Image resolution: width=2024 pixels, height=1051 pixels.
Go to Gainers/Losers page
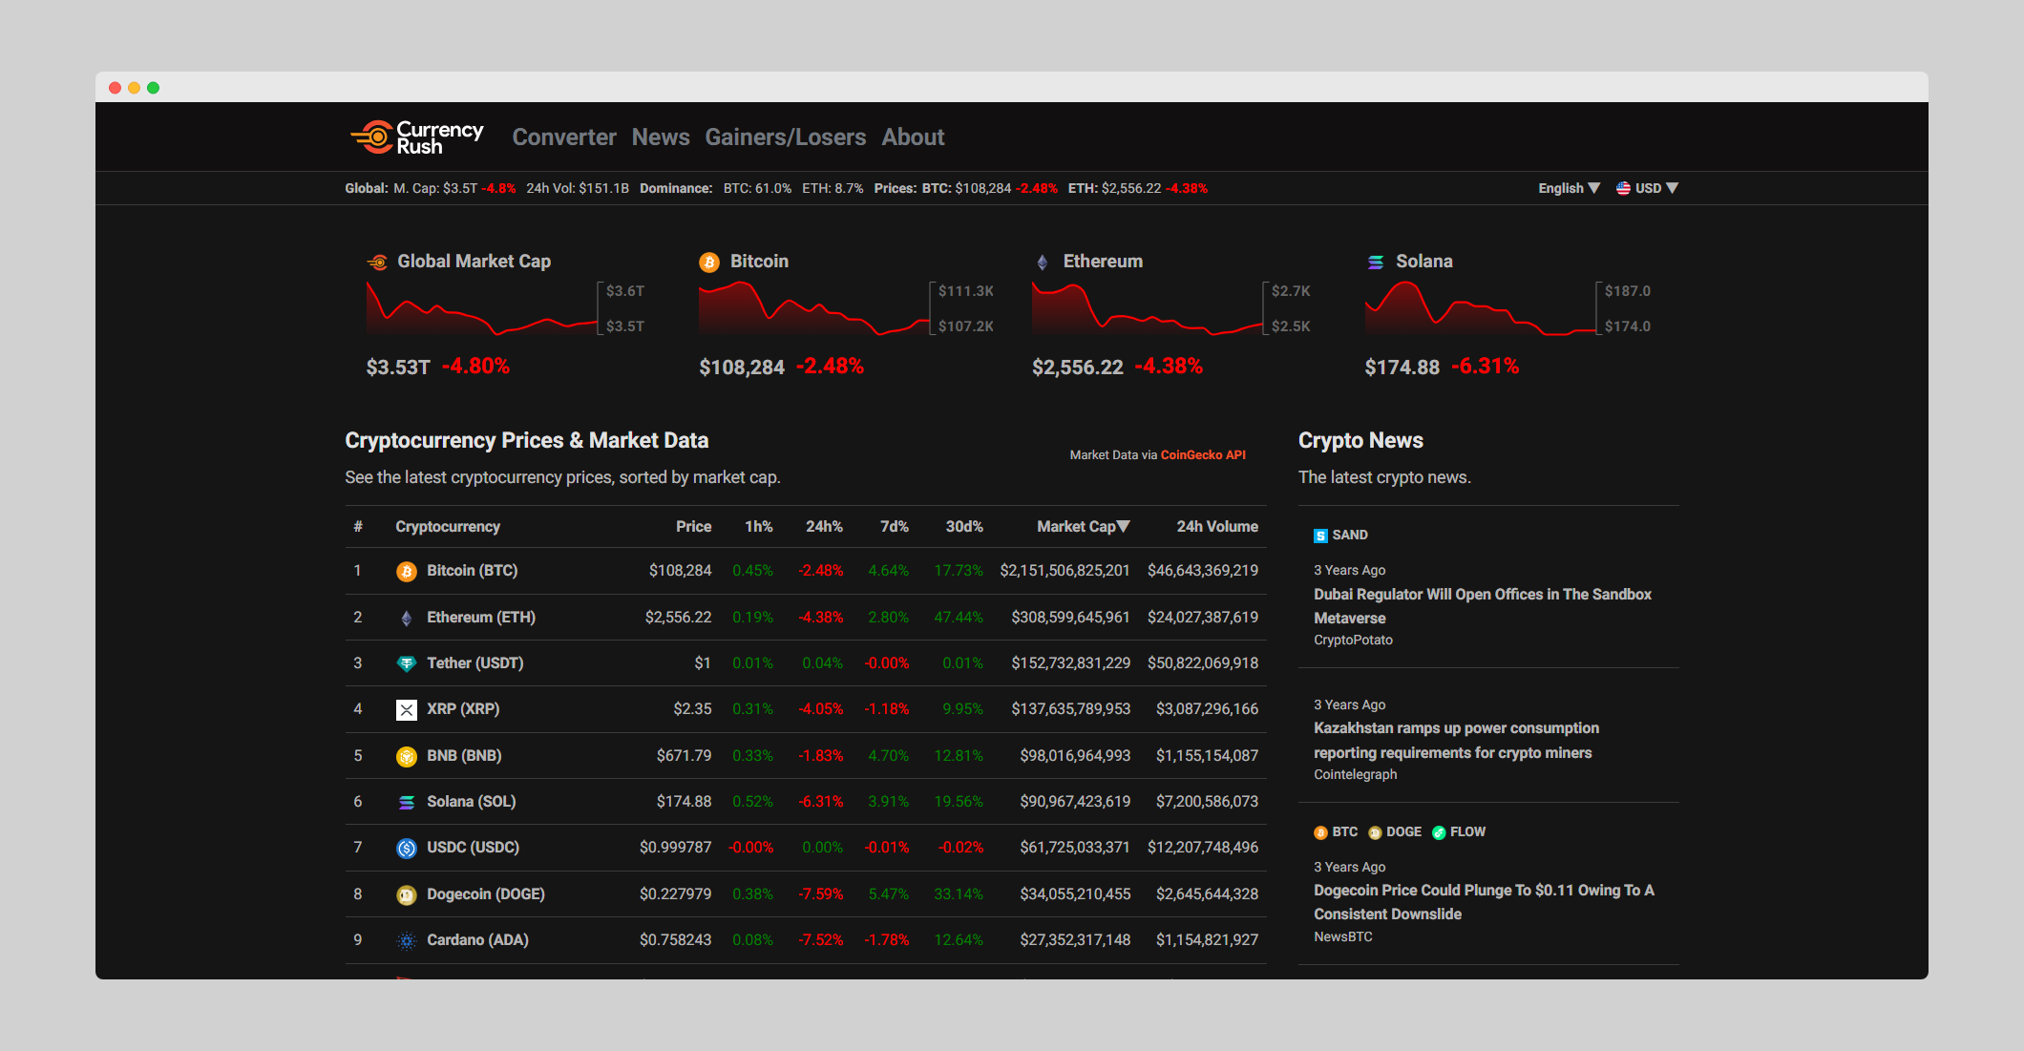[x=786, y=137]
